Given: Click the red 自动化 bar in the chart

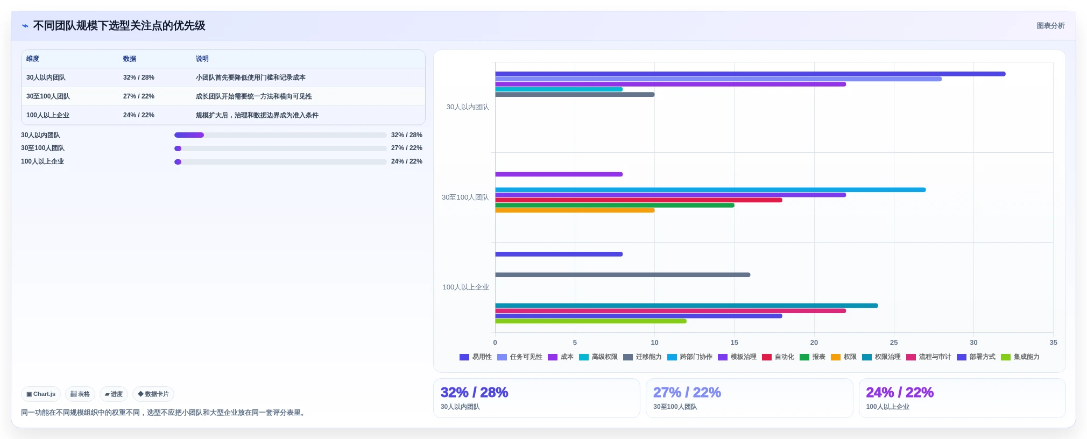Looking at the screenshot, I should (639, 200).
